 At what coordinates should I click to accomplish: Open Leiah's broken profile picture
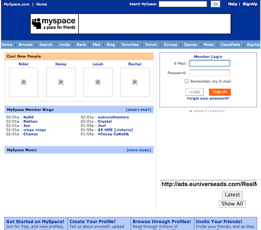[98, 82]
